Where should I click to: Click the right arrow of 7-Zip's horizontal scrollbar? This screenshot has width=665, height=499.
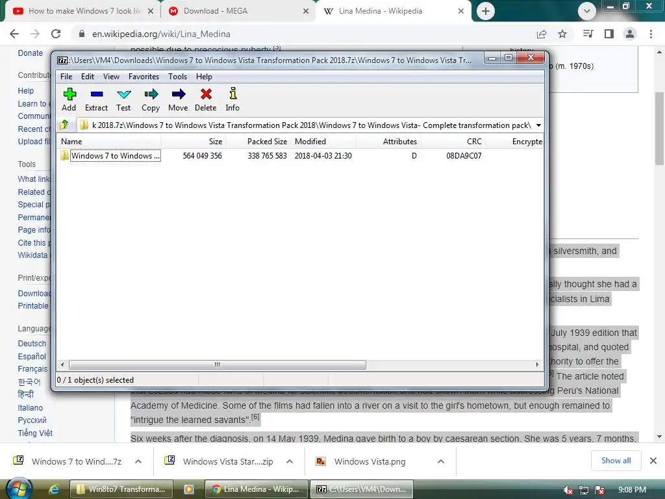[x=538, y=365]
